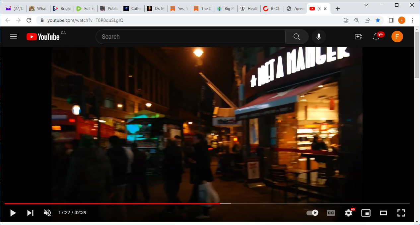Close the active YouTube tab
The width and height of the screenshot is (420, 225).
point(325,9)
